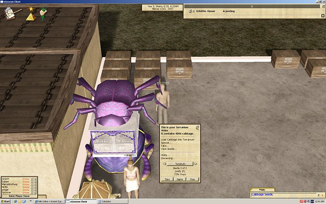Click the second quick launch icon

20,202
